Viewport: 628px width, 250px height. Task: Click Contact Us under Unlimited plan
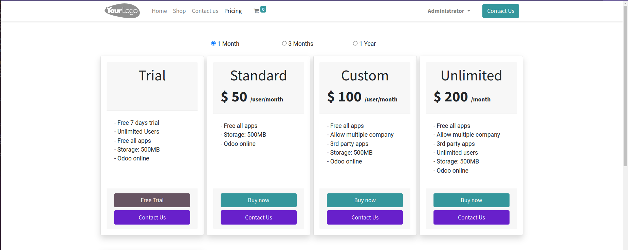(472, 217)
